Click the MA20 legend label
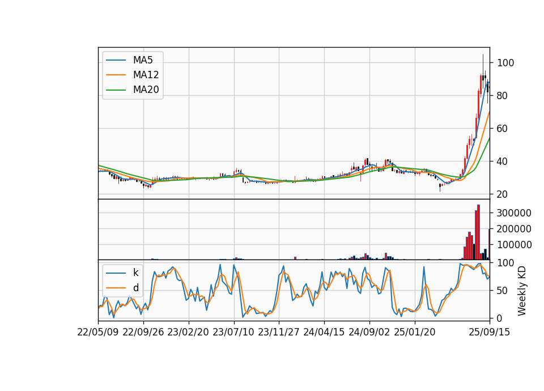This screenshot has height=391, width=544. pos(146,90)
